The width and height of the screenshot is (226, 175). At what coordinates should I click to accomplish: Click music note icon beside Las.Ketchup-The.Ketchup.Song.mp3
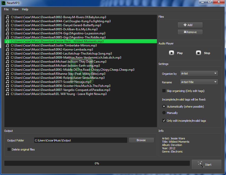click(7, 53)
